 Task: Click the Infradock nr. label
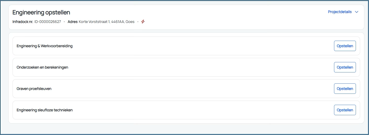tap(23, 22)
